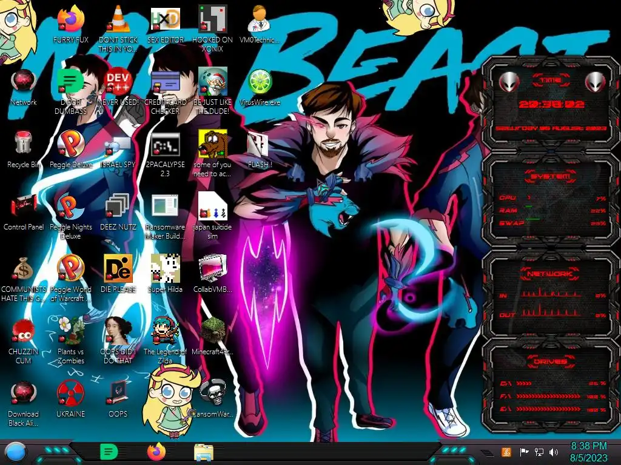Open COMMUNISTS HATE THIS G... money bag icon
The width and height of the screenshot is (621, 465).
(24, 269)
